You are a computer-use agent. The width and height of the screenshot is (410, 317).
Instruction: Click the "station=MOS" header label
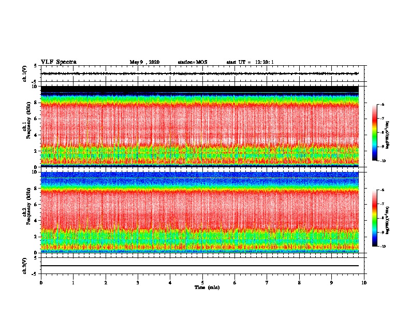click(193, 62)
